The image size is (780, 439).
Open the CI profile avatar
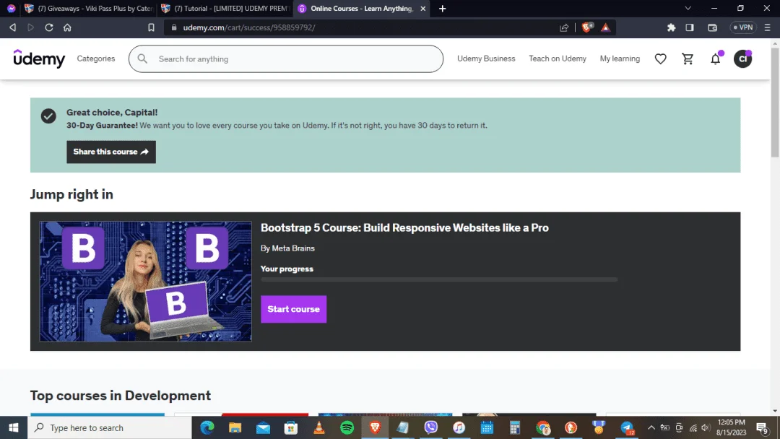[x=742, y=58]
